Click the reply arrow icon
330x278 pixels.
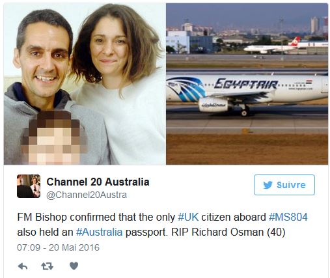click(x=23, y=266)
